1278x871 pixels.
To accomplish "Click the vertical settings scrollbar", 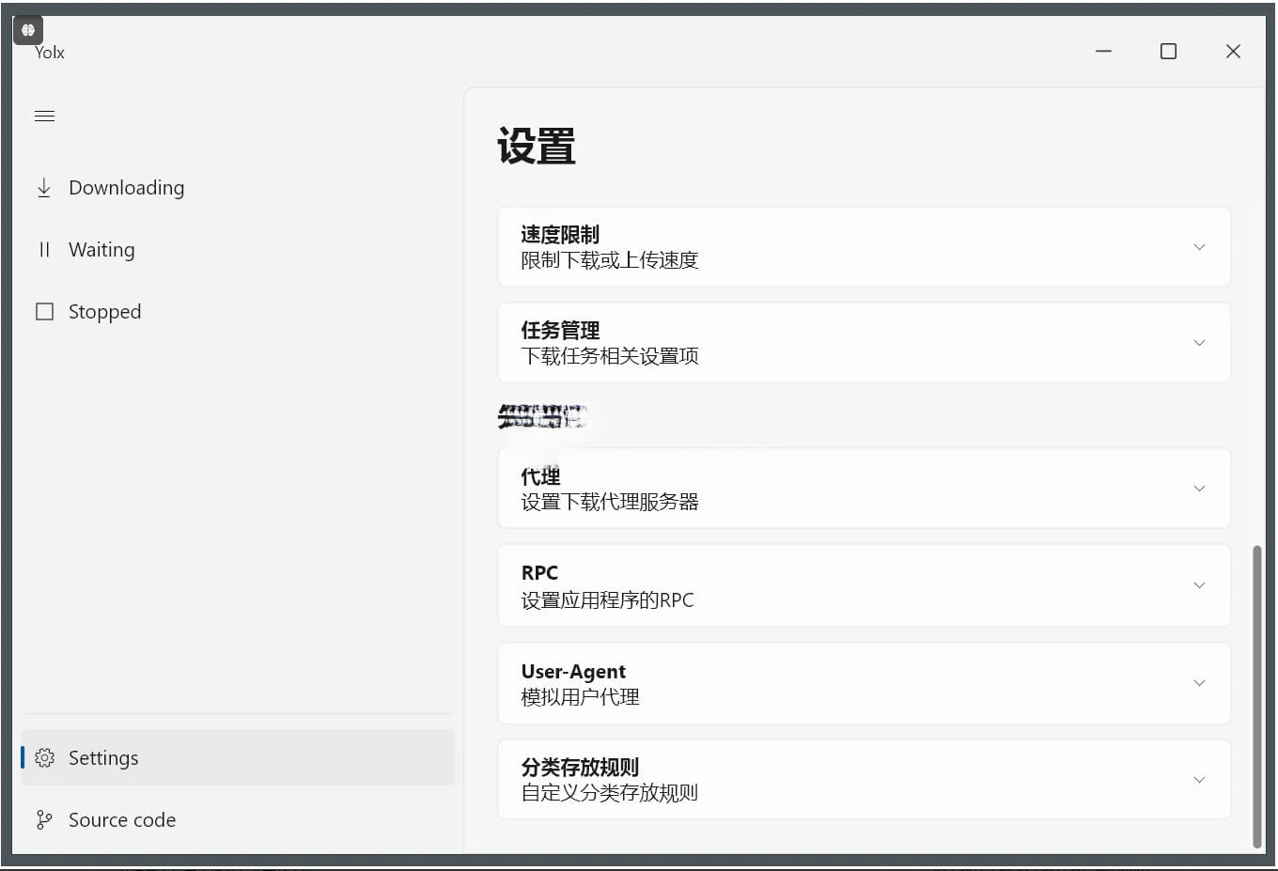I will click(1257, 695).
